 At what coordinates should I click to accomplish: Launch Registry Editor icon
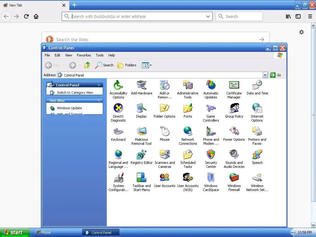click(141, 157)
